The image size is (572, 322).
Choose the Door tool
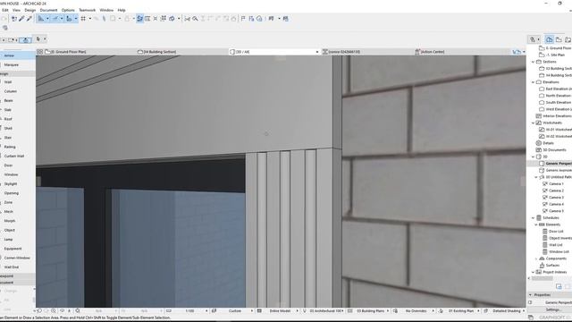pyautogui.click(x=17, y=165)
